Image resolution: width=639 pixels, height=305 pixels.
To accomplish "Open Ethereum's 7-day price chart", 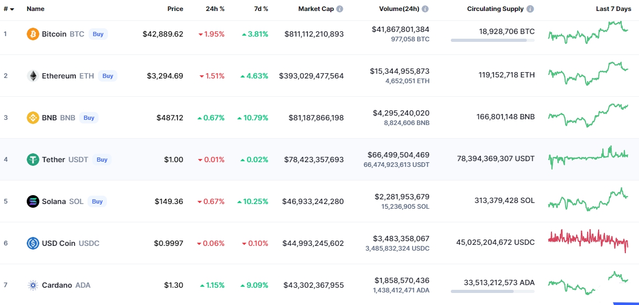I will point(588,74).
